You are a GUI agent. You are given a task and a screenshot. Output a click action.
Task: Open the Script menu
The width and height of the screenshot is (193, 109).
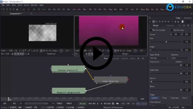point(27,5)
